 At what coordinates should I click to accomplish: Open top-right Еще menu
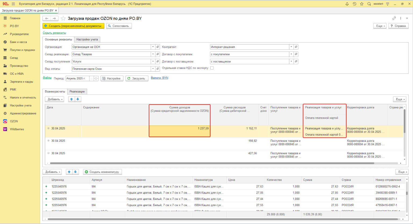380,26
